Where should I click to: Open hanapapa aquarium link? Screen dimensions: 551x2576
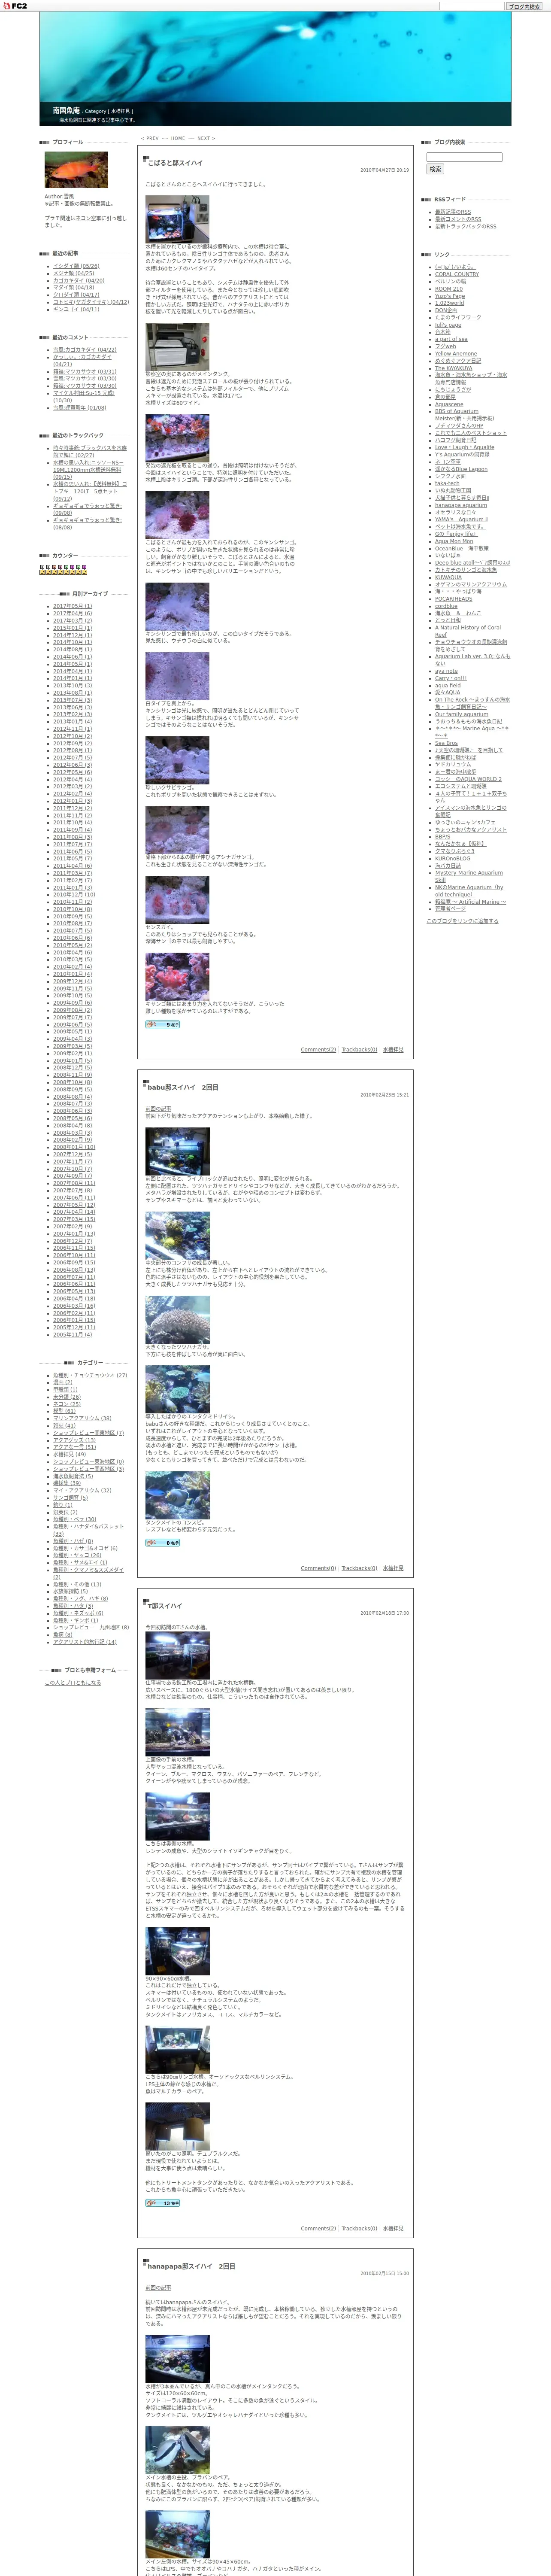point(461,505)
